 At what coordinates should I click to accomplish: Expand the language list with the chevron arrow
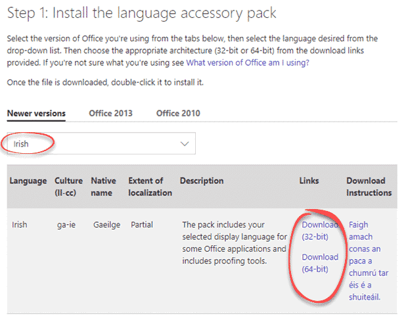pyautogui.click(x=184, y=143)
